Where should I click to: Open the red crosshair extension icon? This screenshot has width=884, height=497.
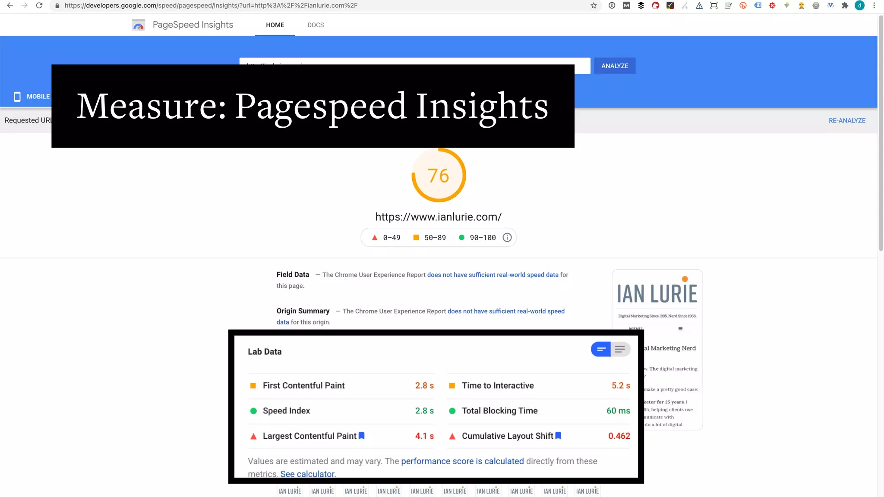click(x=772, y=6)
